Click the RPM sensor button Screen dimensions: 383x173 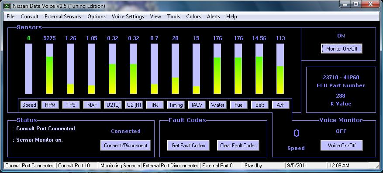click(50, 105)
